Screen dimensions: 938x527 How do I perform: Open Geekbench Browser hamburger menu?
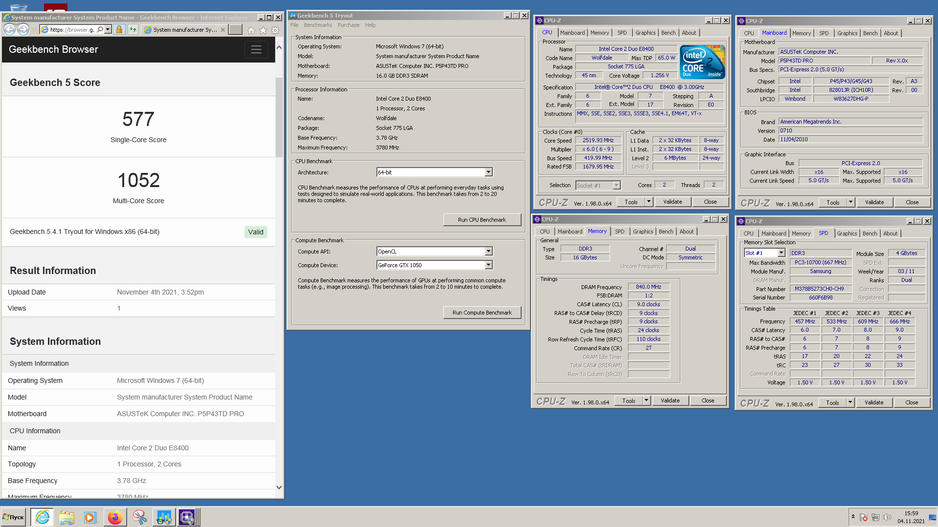point(256,49)
